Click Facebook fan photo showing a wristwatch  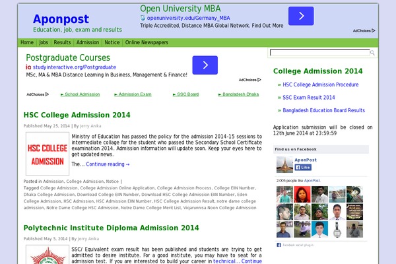coord(337,229)
